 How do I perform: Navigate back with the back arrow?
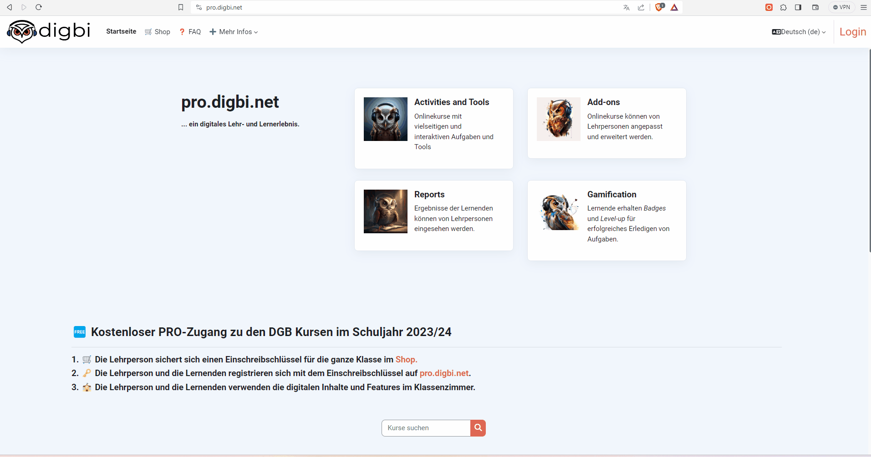pos(10,7)
